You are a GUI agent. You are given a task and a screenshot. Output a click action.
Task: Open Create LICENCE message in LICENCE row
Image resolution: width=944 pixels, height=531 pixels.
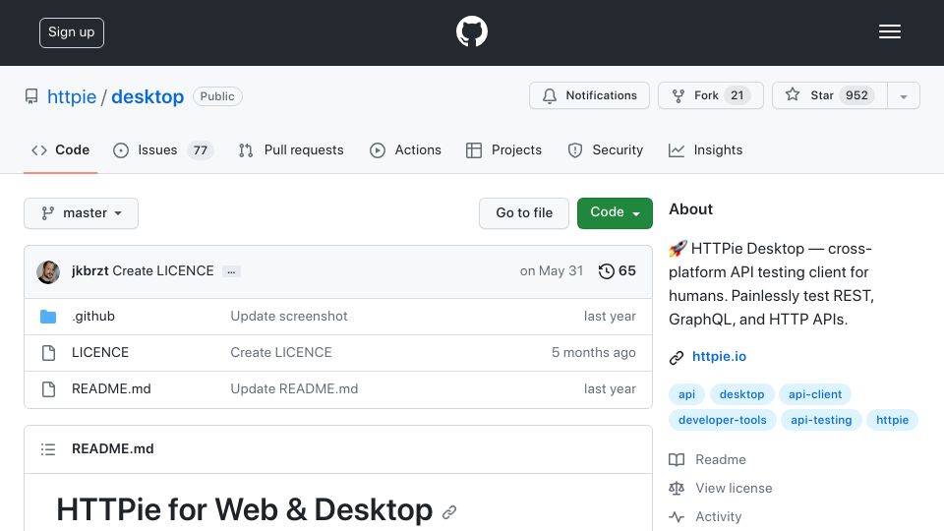(x=281, y=352)
